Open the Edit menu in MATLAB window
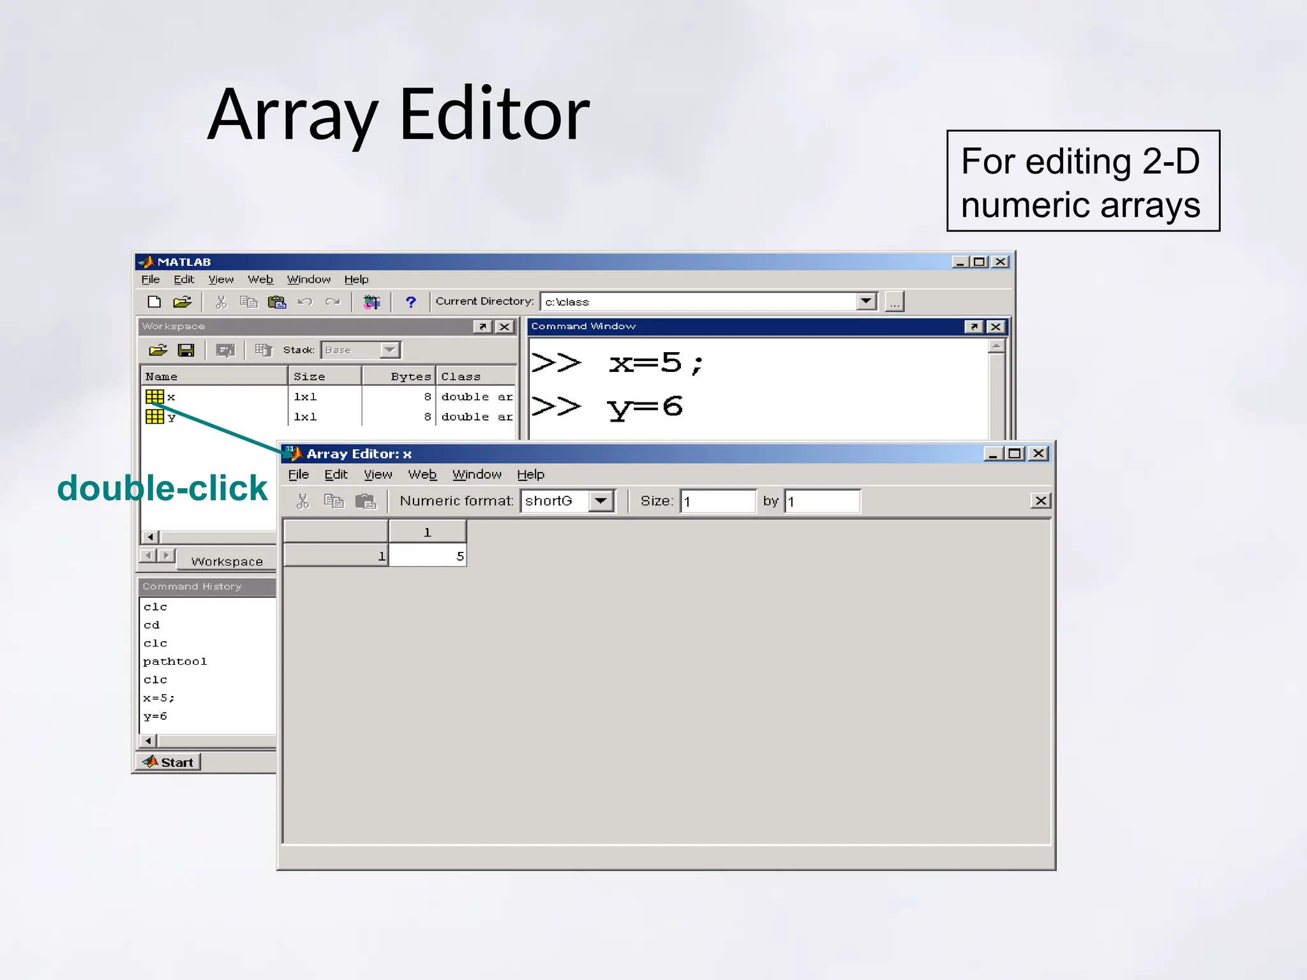The height and width of the screenshot is (980, 1307). (184, 279)
